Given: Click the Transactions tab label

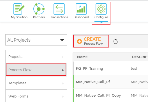Looking at the screenshot, I should pos(59,17).
